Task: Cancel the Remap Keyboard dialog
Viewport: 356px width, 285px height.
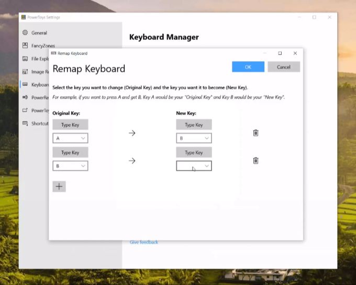Action: (284, 67)
